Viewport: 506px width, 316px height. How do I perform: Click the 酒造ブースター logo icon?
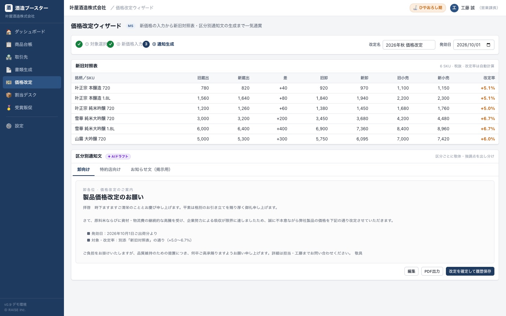click(9, 8)
